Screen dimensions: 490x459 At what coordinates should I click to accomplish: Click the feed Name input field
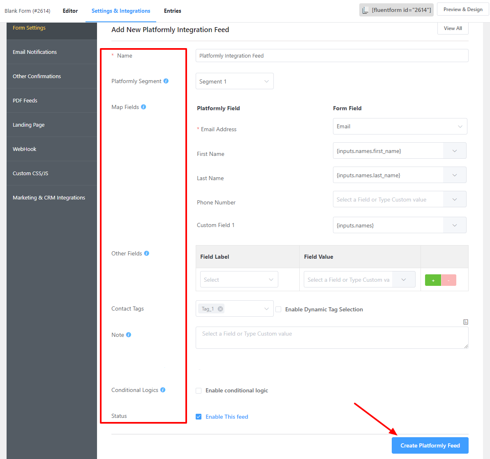click(332, 56)
